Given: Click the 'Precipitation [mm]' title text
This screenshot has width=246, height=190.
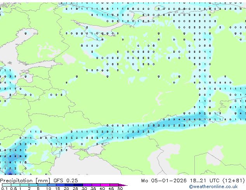Looking at the screenshot, I should [25, 181].
